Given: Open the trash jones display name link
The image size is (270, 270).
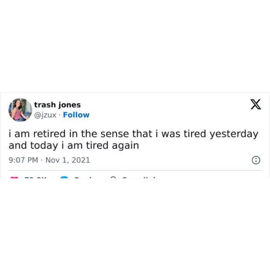Looking at the screenshot, I should point(57,105).
